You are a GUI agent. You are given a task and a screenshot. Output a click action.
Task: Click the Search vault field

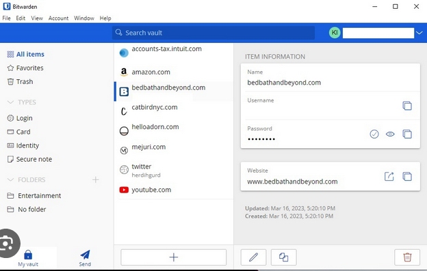213,33
